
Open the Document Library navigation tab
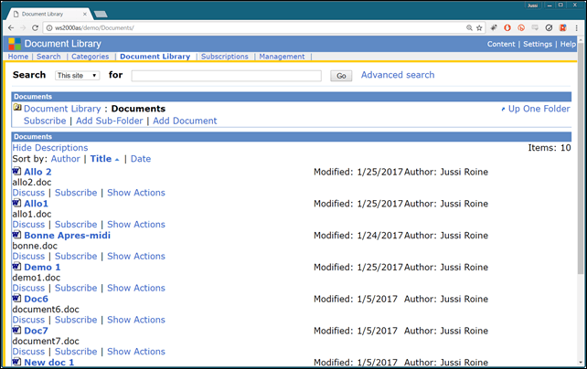pos(155,57)
